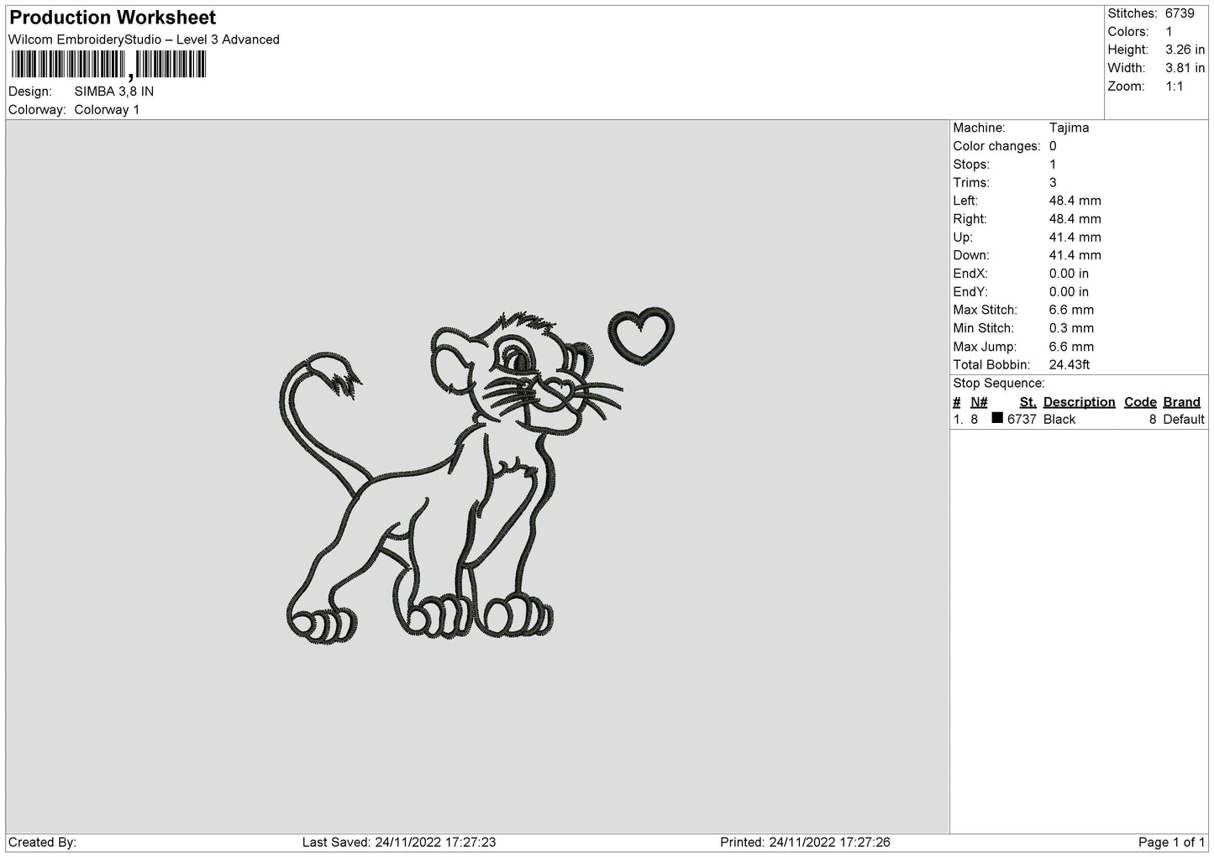
Task: Click the Stop Sequence label
Action: point(999,384)
